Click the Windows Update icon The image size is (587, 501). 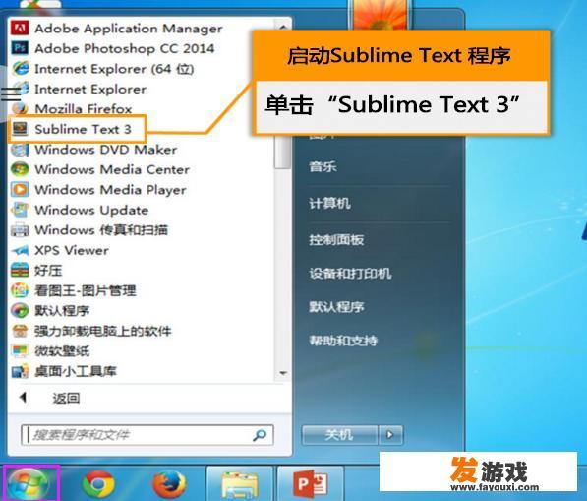pos(20,210)
